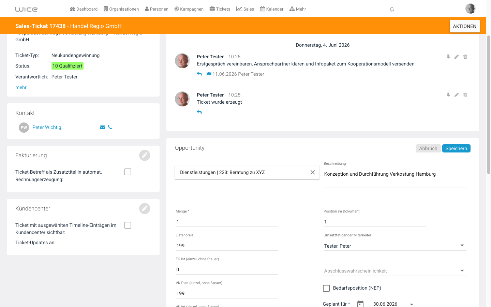This screenshot has width=491, height=307.
Task: Toggle Ticket-Betreff als Zusatztitel checkbox
Action: (x=128, y=172)
